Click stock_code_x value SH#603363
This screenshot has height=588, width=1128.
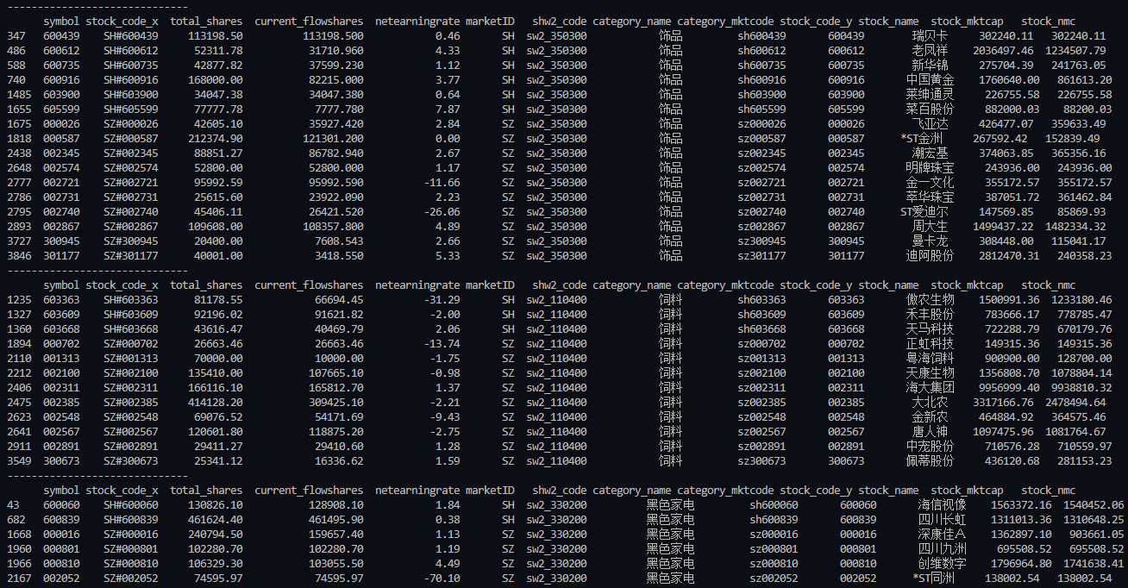click(x=131, y=300)
